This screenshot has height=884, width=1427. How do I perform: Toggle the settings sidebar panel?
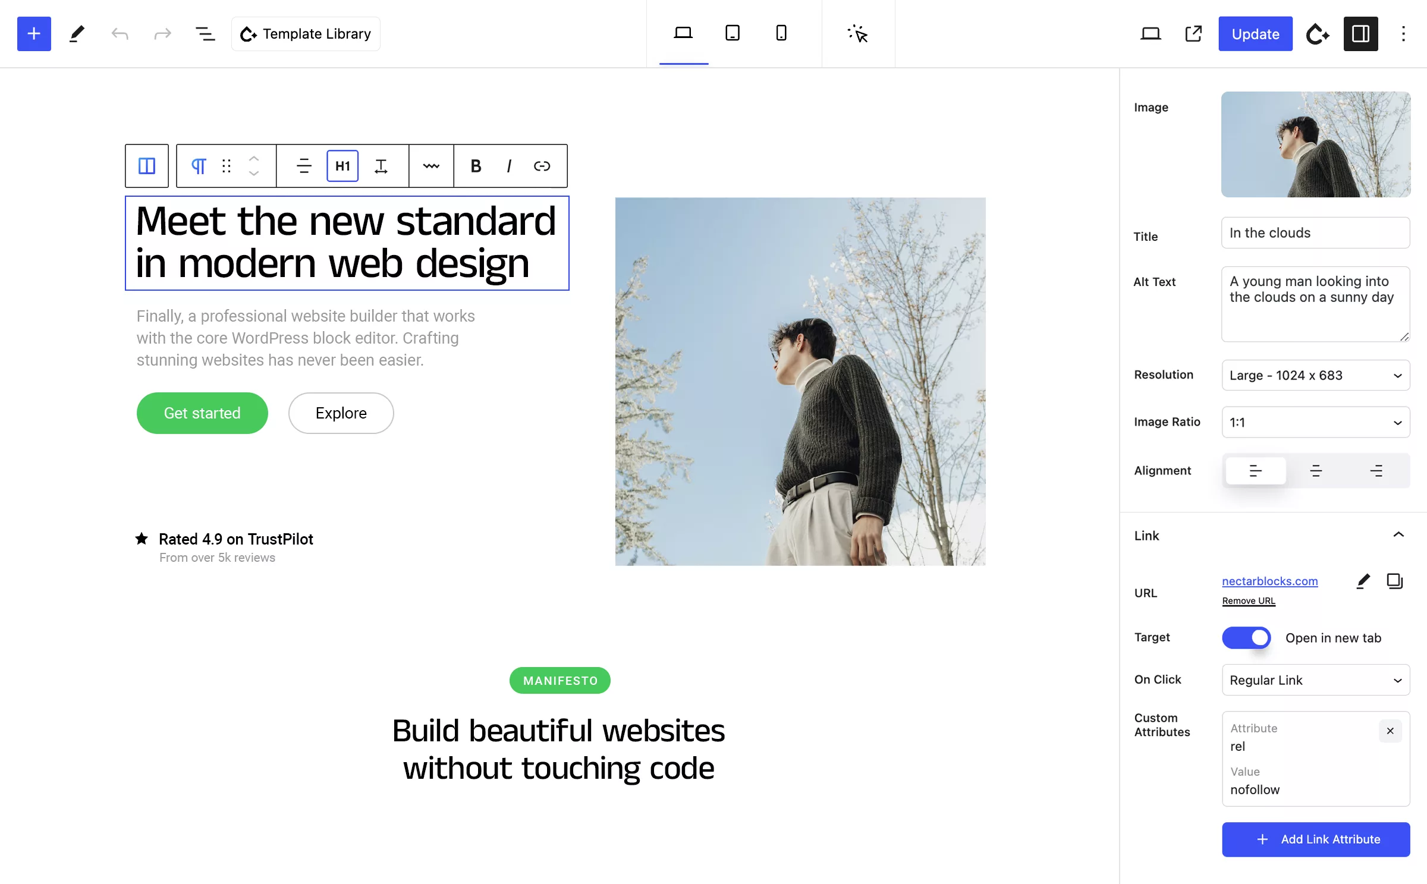tap(1360, 34)
